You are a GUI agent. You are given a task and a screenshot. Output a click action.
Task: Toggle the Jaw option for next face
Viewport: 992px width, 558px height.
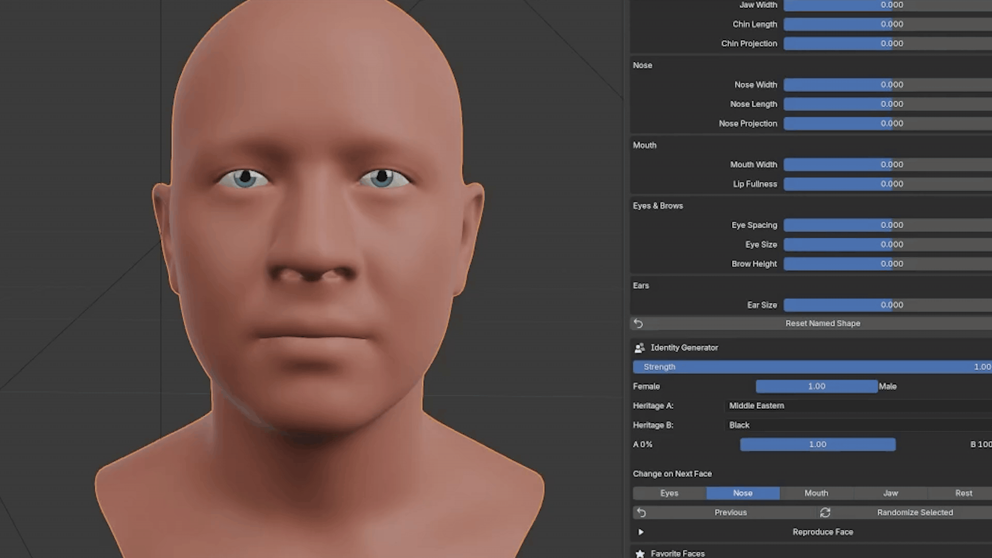[890, 493]
